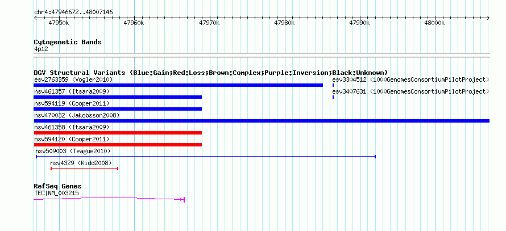Click the 47990k ruler tick label
Image resolution: width=506 pixels, height=231 pixels.
(x=359, y=23)
